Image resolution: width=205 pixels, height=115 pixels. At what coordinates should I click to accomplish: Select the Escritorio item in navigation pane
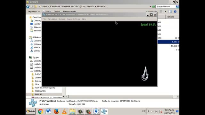click(36, 24)
